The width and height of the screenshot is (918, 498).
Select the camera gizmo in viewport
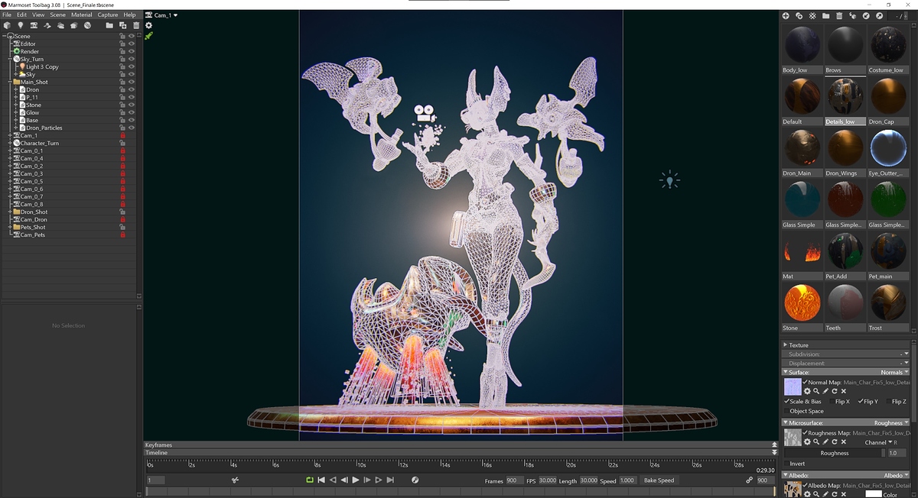tap(424, 114)
